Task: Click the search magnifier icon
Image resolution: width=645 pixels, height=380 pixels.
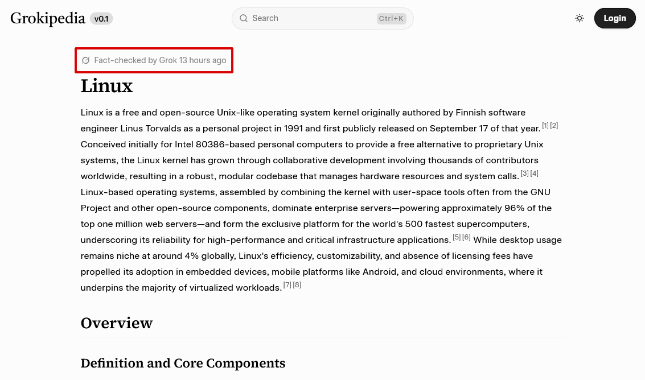Action: (x=244, y=18)
